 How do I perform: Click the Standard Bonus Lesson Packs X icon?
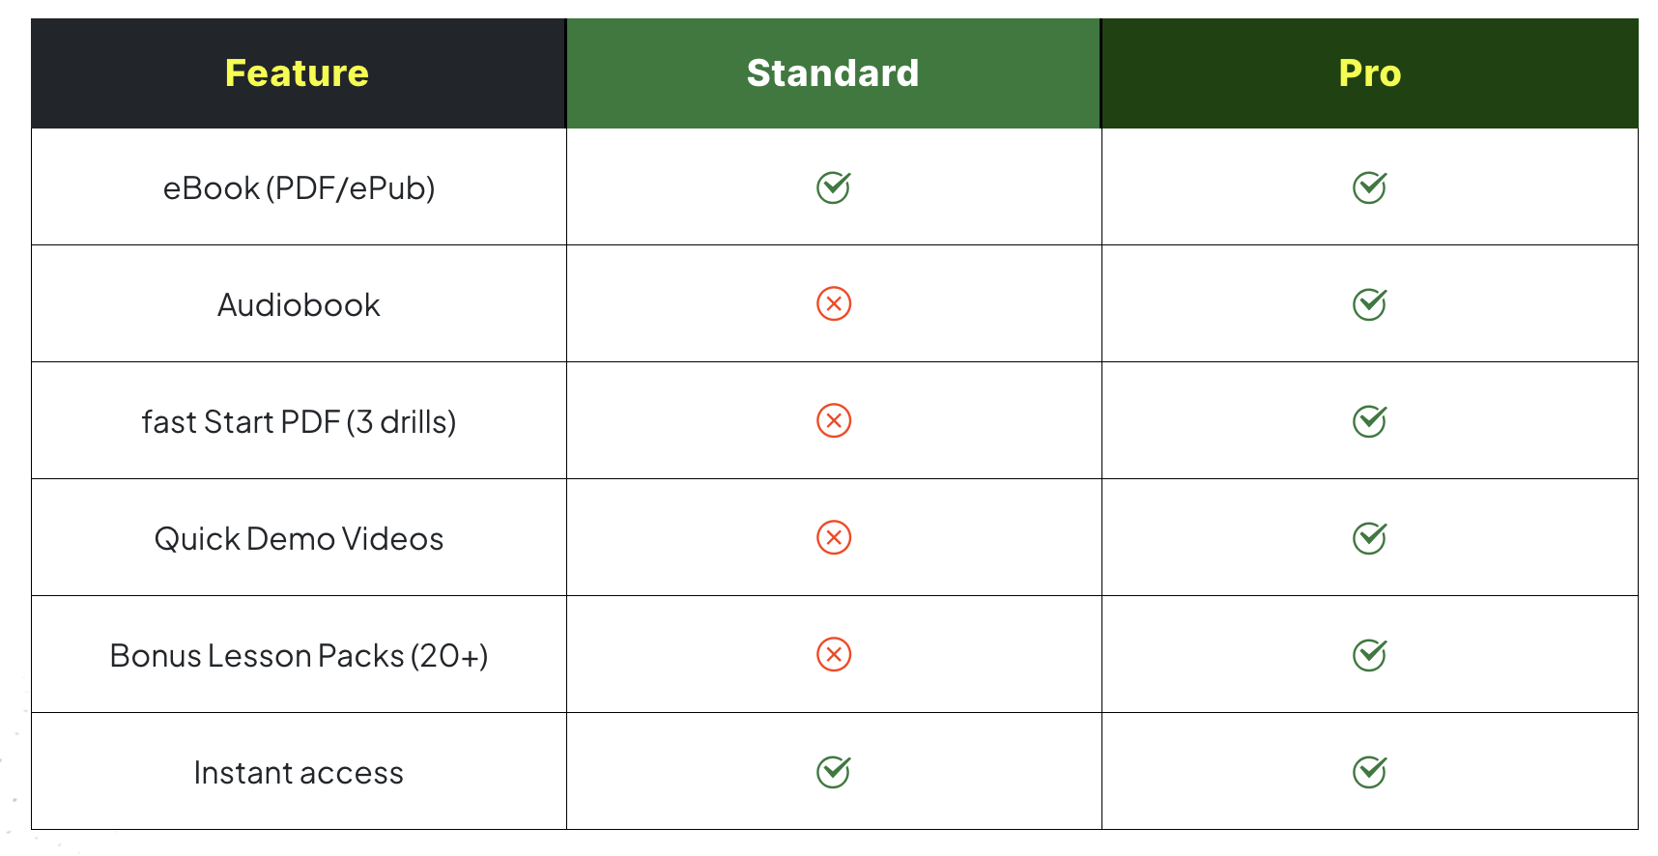tap(833, 655)
